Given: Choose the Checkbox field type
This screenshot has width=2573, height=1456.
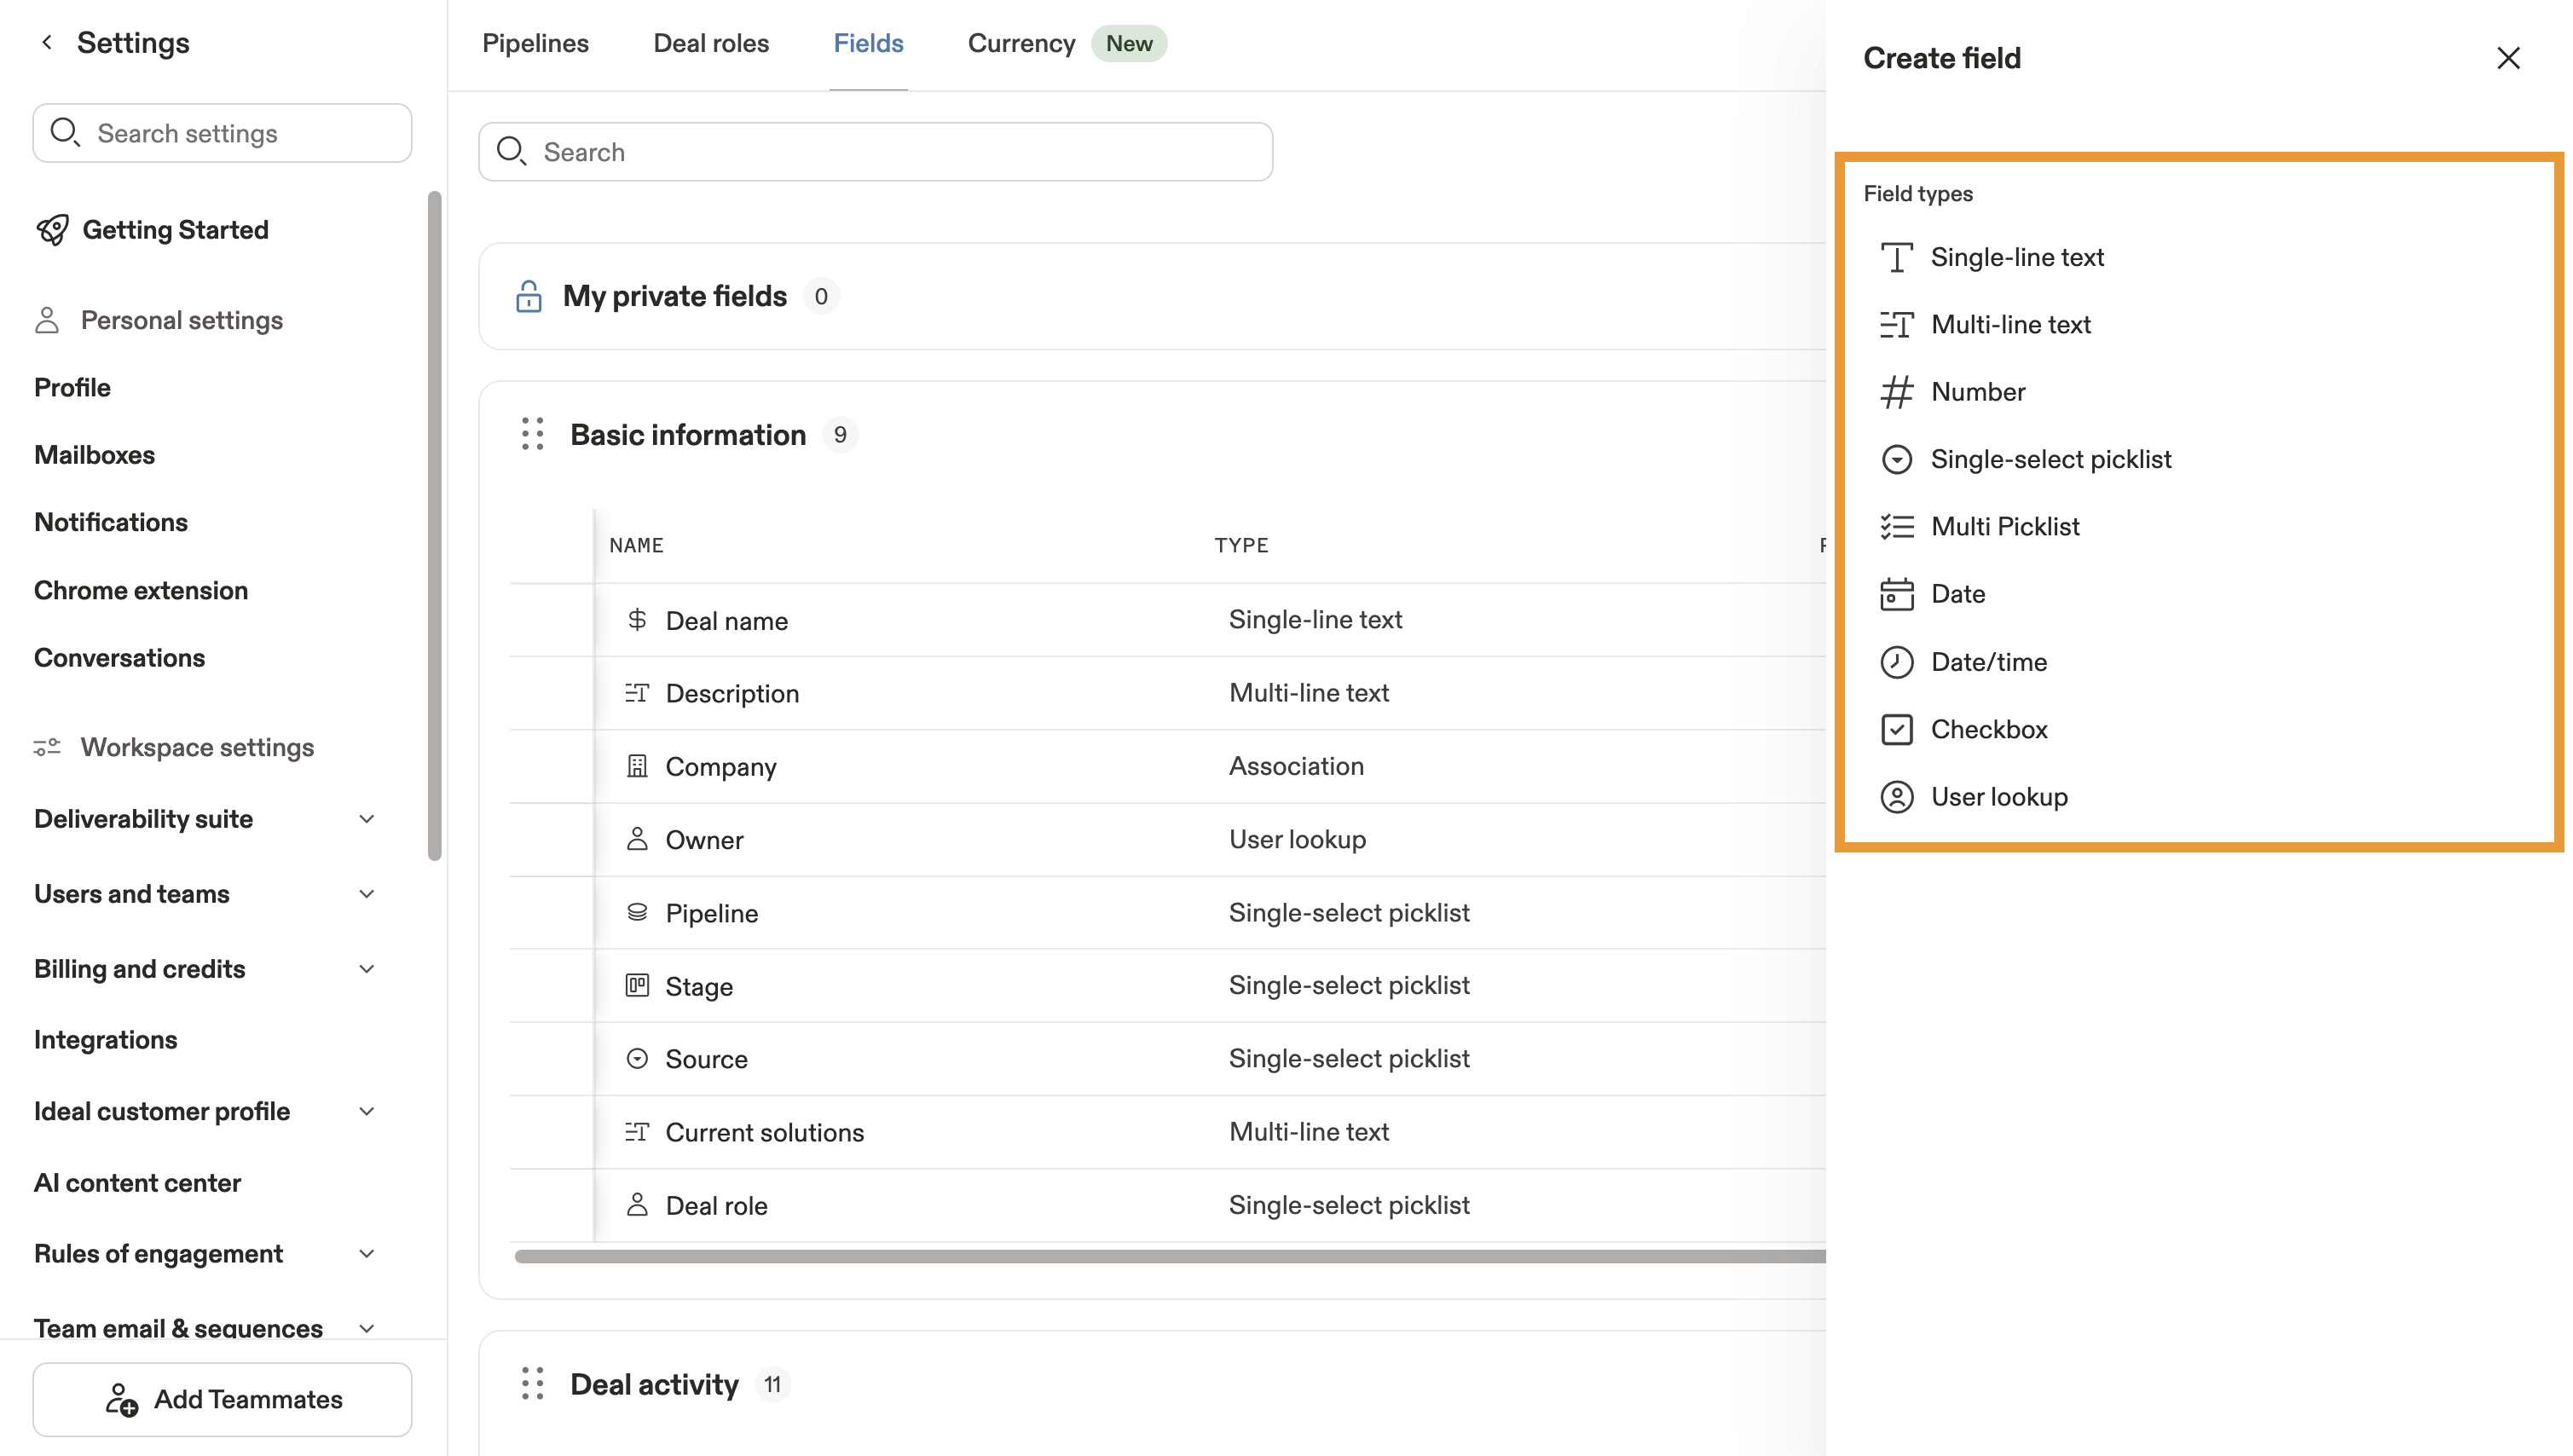Looking at the screenshot, I should pyautogui.click(x=1988, y=729).
